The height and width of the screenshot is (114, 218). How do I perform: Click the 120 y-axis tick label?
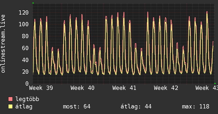tap(24, 13)
